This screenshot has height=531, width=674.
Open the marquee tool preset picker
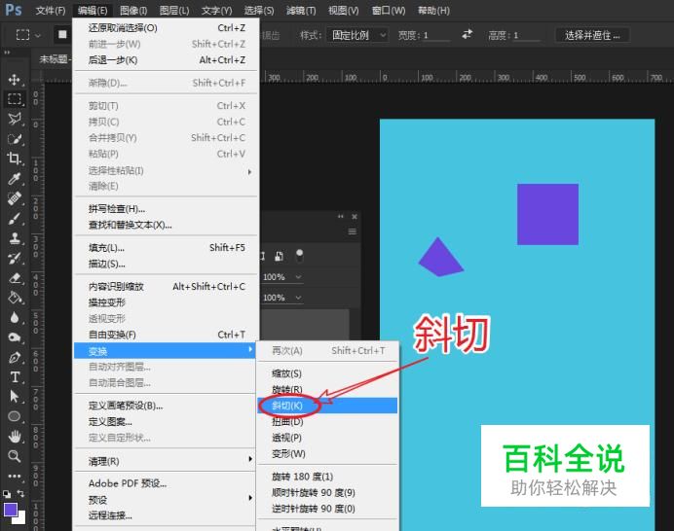[37, 35]
